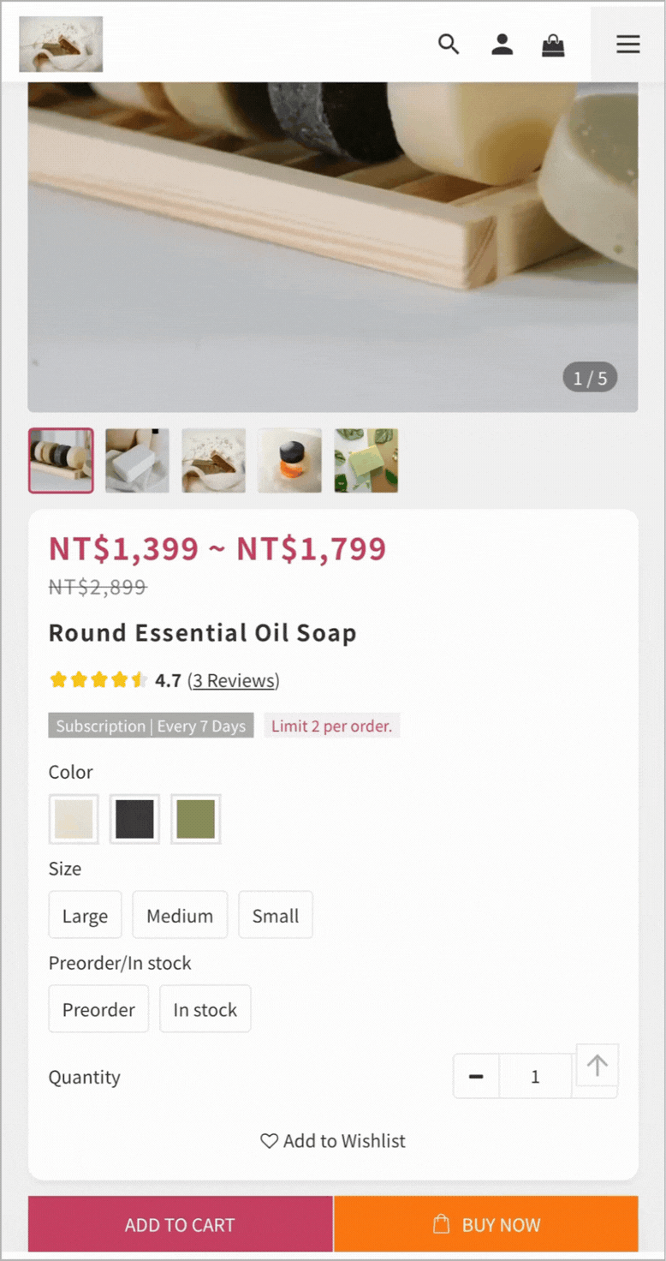Choose the In stock option
This screenshot has height=1261, width=666.
[x=205, y=1009]
